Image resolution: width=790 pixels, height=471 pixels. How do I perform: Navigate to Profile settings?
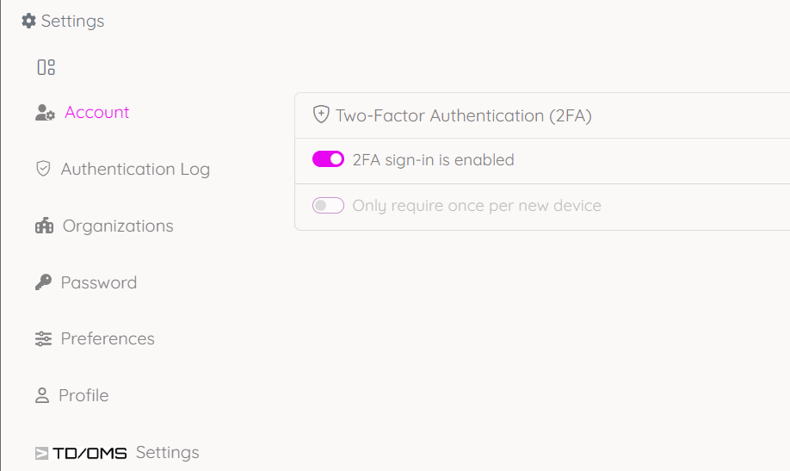[x=83, y=395]
